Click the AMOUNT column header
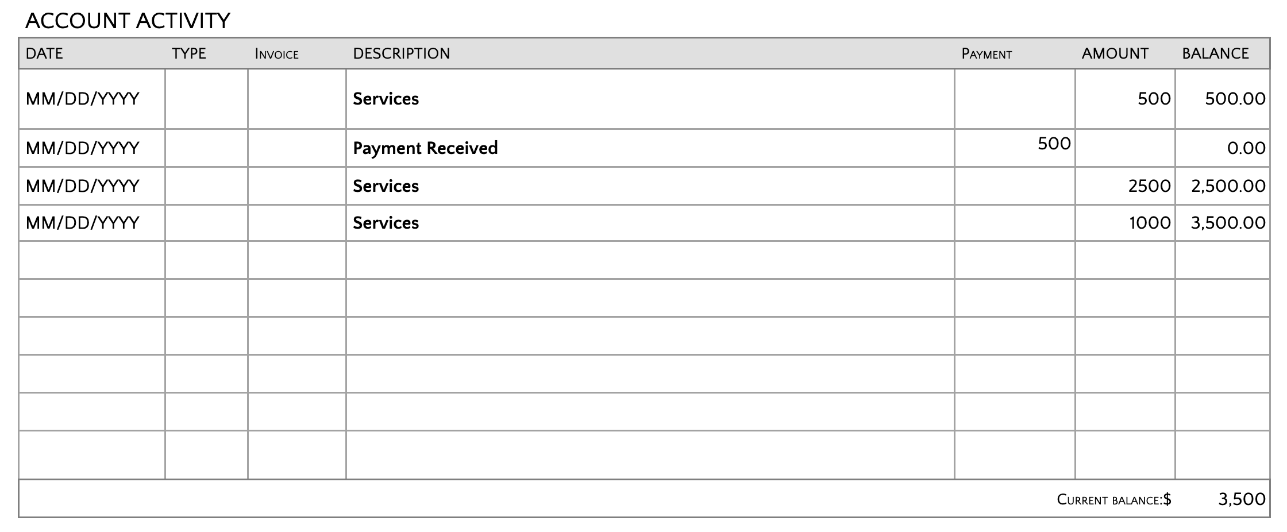The width and height of the screenshot is (1287, 532). [x=1115, y=53]
